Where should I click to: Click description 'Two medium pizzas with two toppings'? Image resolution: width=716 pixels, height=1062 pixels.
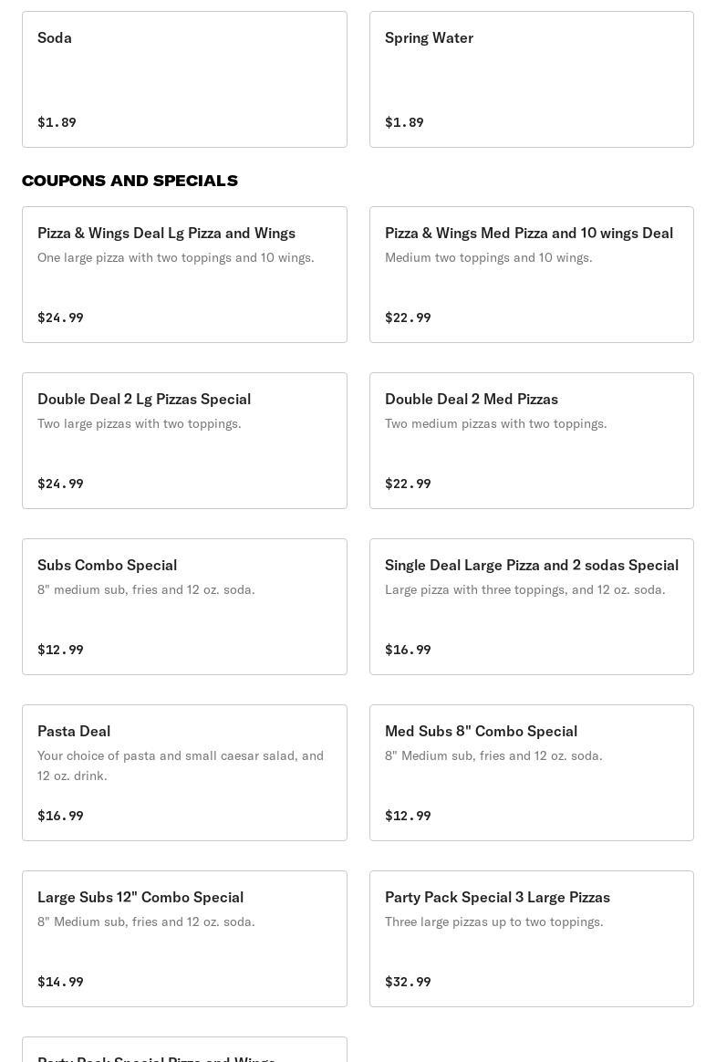coord(496,423)
